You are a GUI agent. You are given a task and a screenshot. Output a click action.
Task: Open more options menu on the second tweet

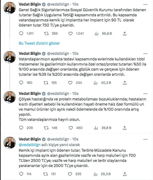tap(146, 53)
